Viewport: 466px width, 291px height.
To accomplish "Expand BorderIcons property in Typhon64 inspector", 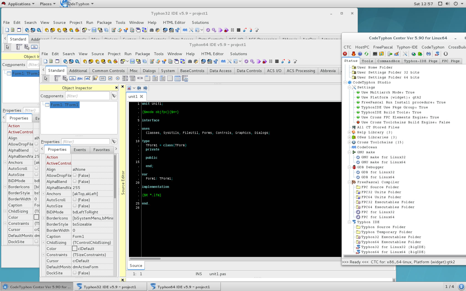I will pyautogui.click(x=43, y=218).
